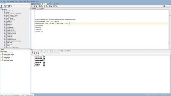Expand the CAMPUS table node
This screenshot has height=96, width=171.
[x=5, y=26]
